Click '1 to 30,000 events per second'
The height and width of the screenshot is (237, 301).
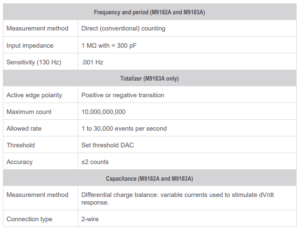point(124,128)
